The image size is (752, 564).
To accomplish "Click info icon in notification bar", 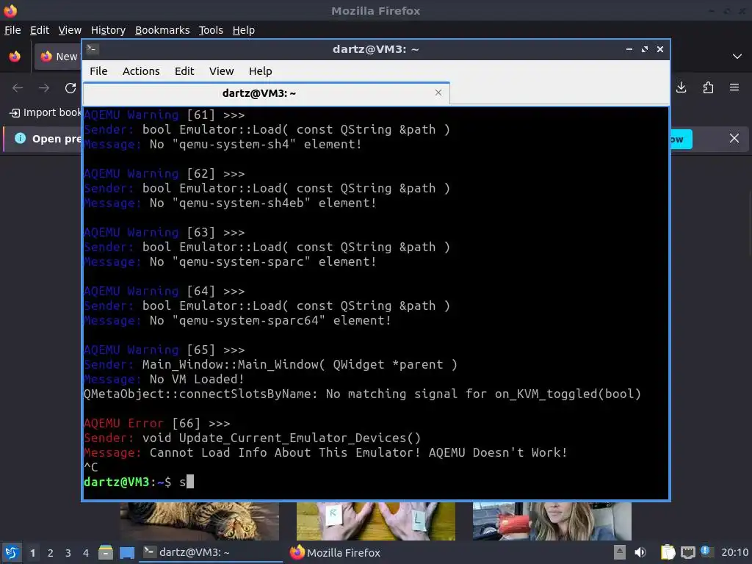I will click(x=20, y=138).
